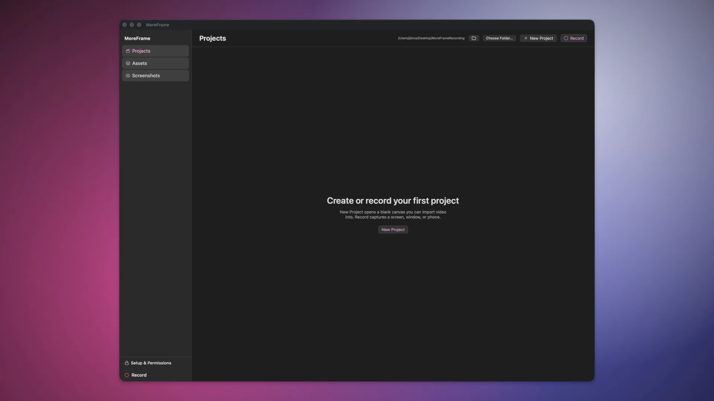Minimize the MoreFrame window

pos(132,25)
